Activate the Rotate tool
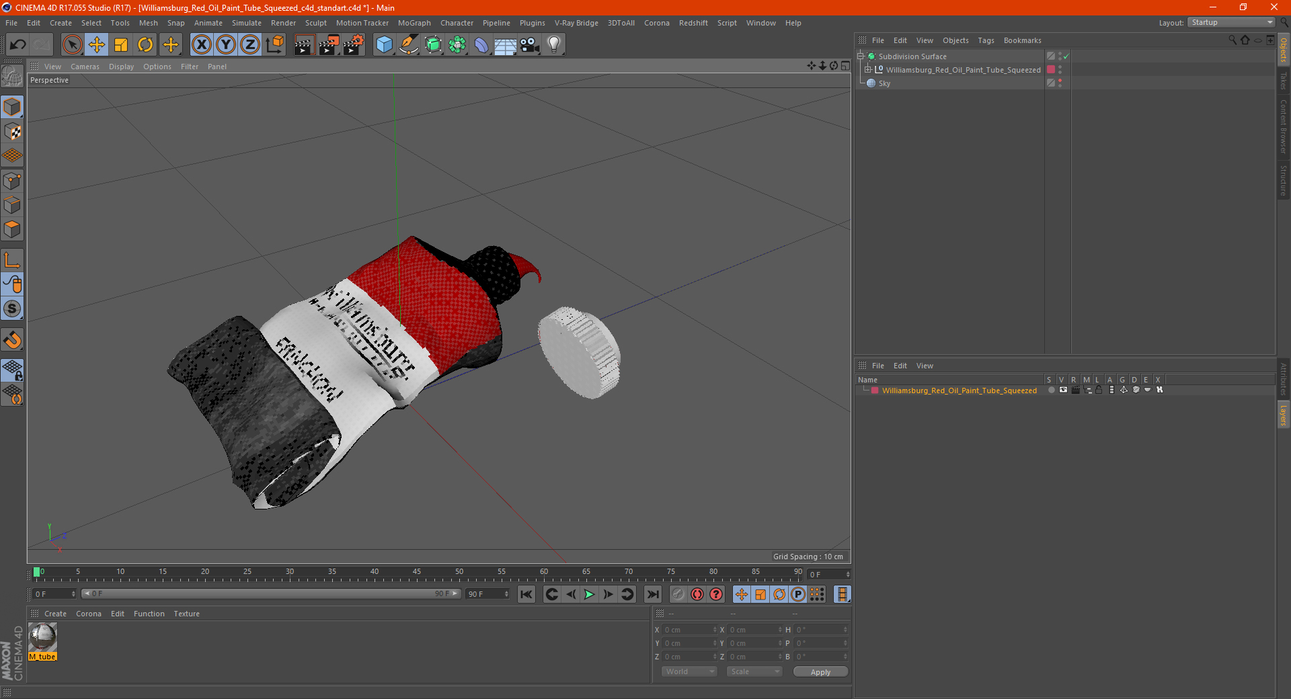 coord(145,45)
